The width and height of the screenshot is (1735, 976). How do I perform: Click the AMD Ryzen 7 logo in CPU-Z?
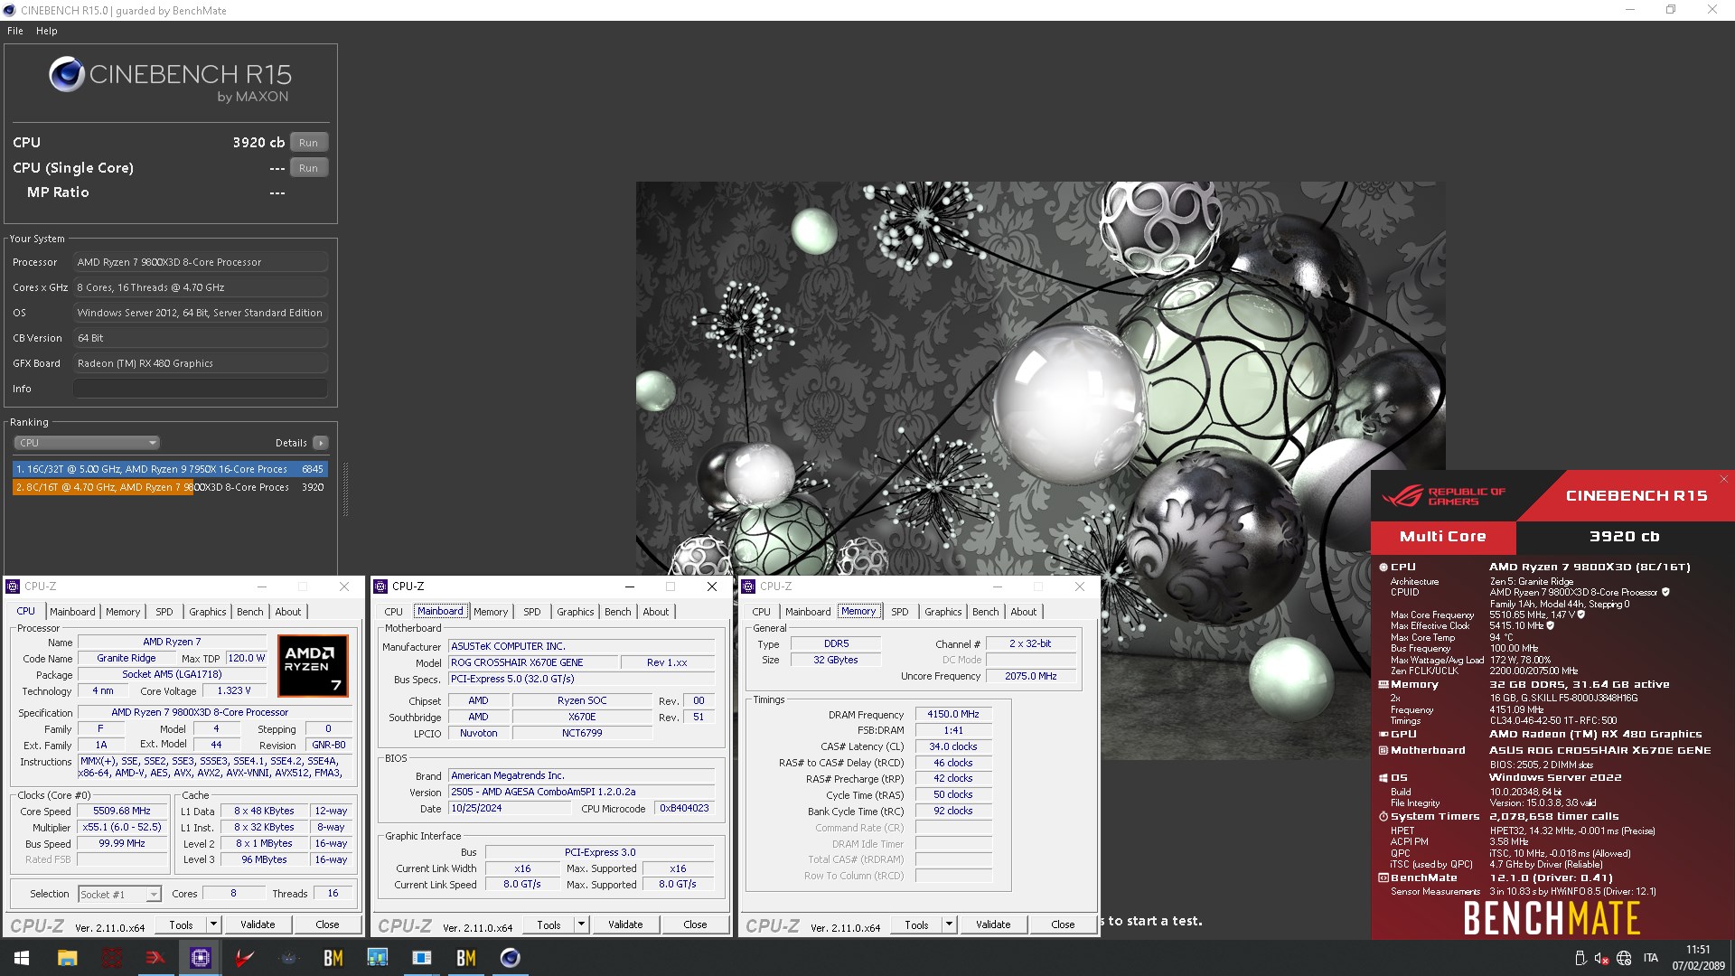312,667
